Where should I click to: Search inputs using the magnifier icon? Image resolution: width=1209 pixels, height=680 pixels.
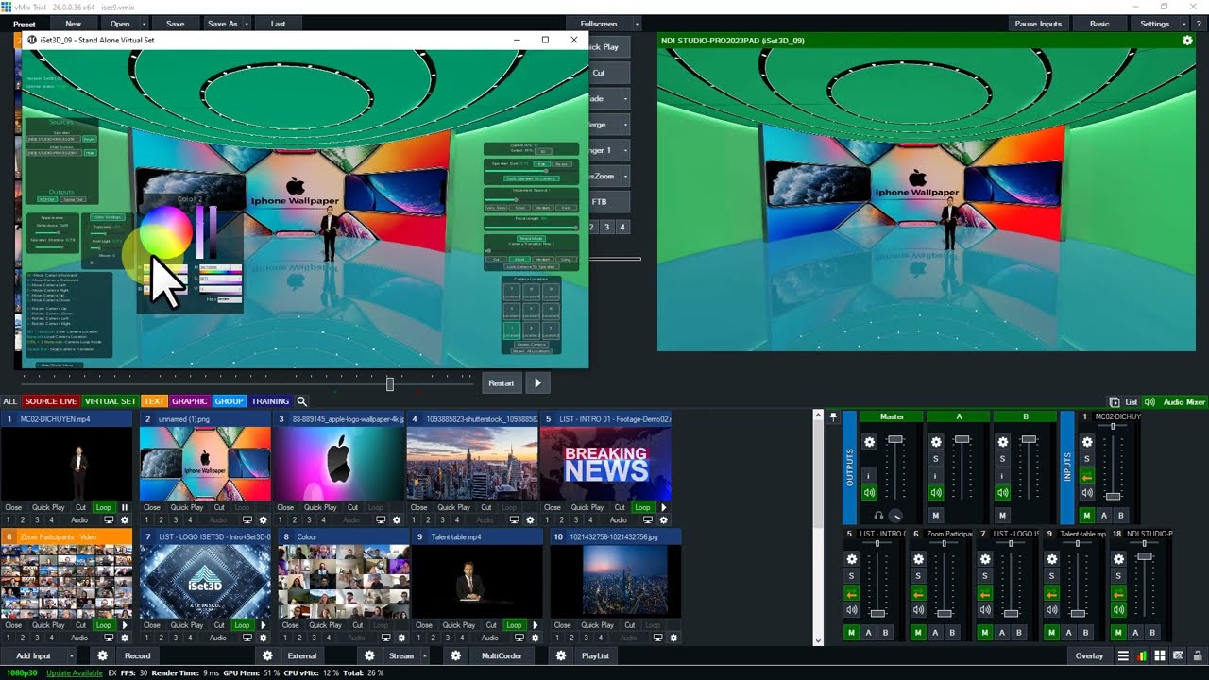301,401
